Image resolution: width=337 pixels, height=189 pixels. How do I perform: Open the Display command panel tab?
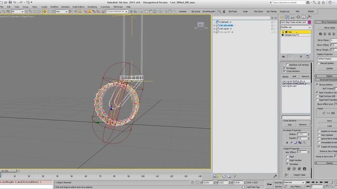pos(303,17)
